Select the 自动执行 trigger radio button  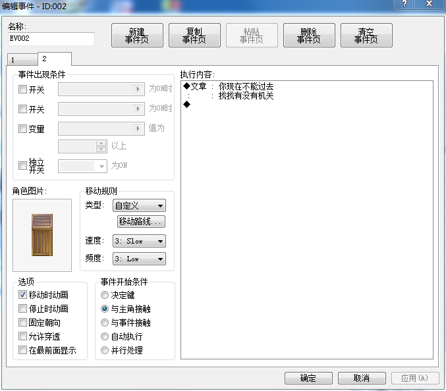pyautogui.click(x=105, y=336)
